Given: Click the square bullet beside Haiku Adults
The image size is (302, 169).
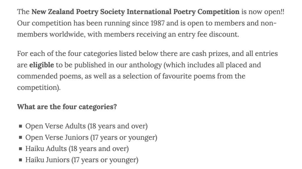Looking at the screenshot, I should pos(20,149).
